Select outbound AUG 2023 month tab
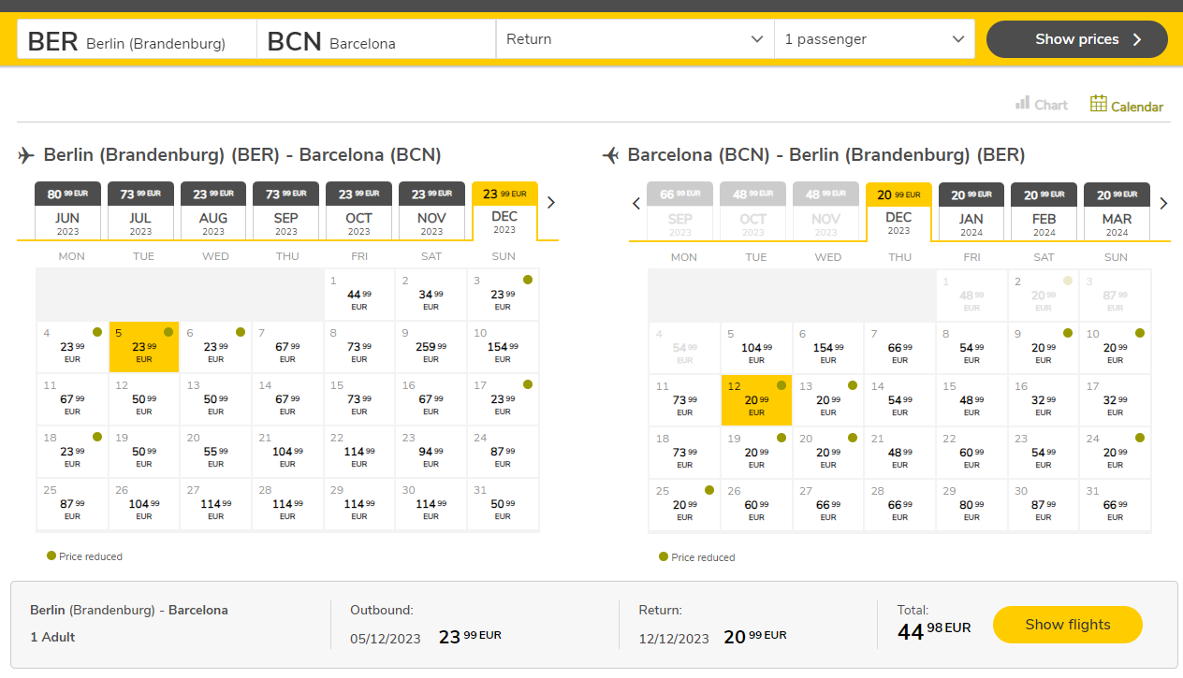 [213, 210]
